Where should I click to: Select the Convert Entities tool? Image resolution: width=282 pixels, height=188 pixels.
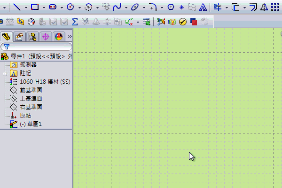point(235,7)
